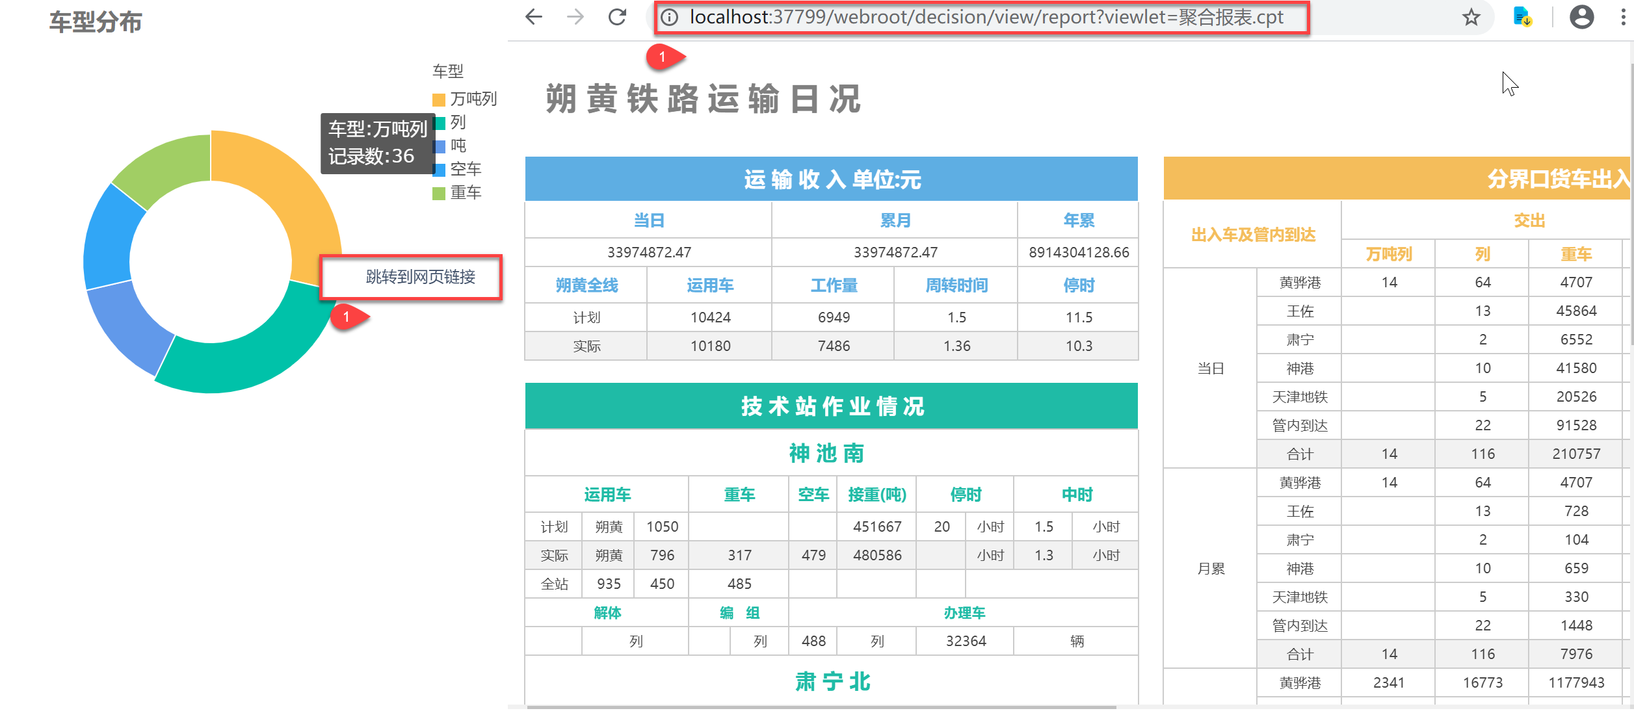Image resolution: width=1634 pixels, height=713 pixels.
Task: Toggle 万吨列 legend item in chart
Action: pyautogui.click(x=472, y=99)
